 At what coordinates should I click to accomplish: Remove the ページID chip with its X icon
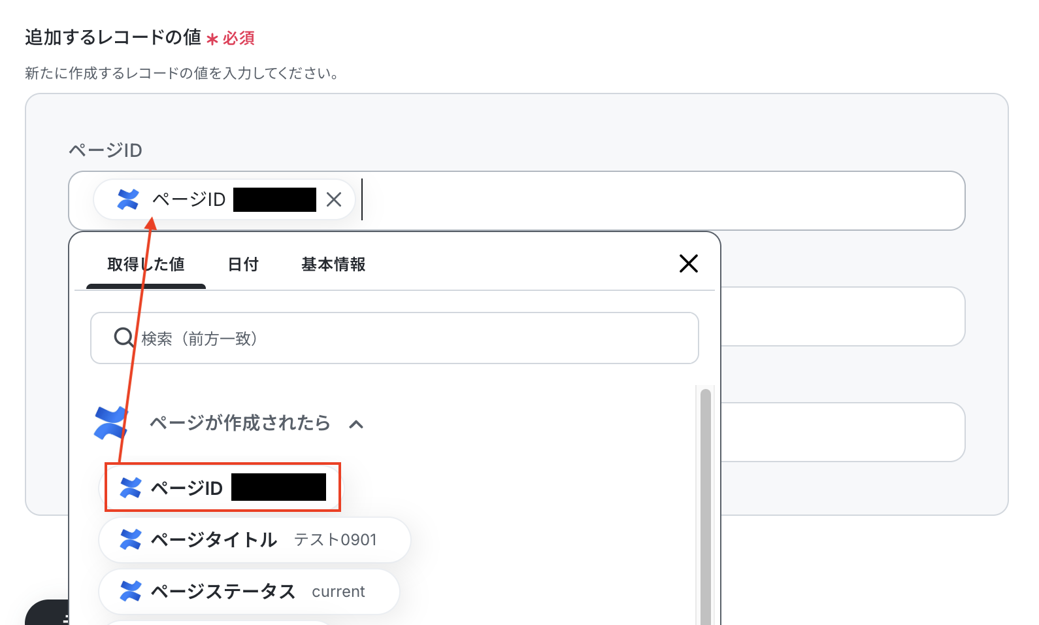tap(334, 199)
